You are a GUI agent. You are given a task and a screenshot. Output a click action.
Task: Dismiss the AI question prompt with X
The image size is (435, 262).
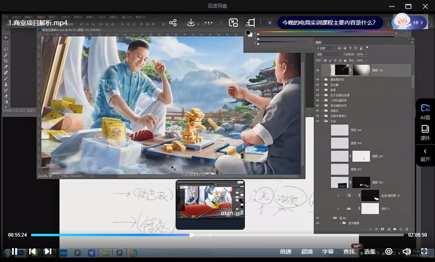[269, 23]
